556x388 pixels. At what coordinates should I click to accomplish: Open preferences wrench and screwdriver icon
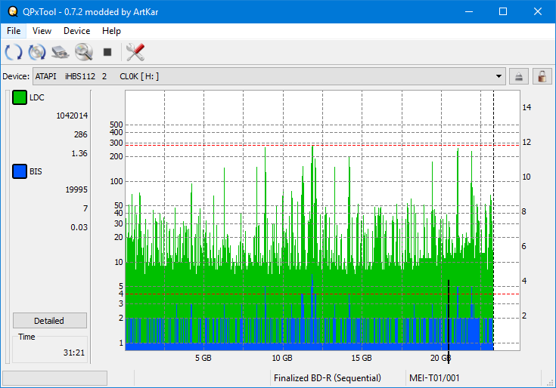pos(135,52)
